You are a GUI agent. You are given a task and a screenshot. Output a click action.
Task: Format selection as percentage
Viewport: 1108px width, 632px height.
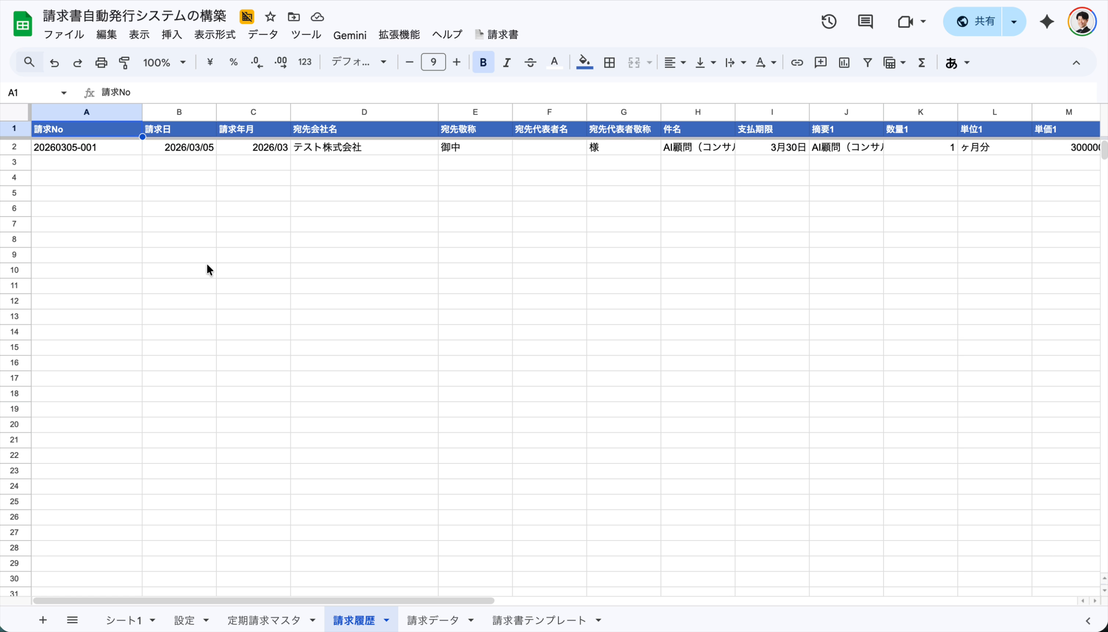point(233,62)
